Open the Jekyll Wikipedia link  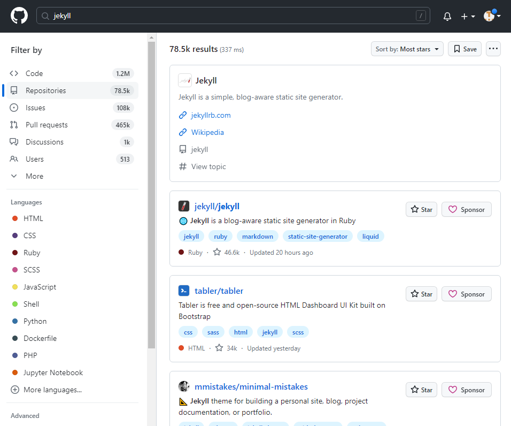(x=207, y=132)
